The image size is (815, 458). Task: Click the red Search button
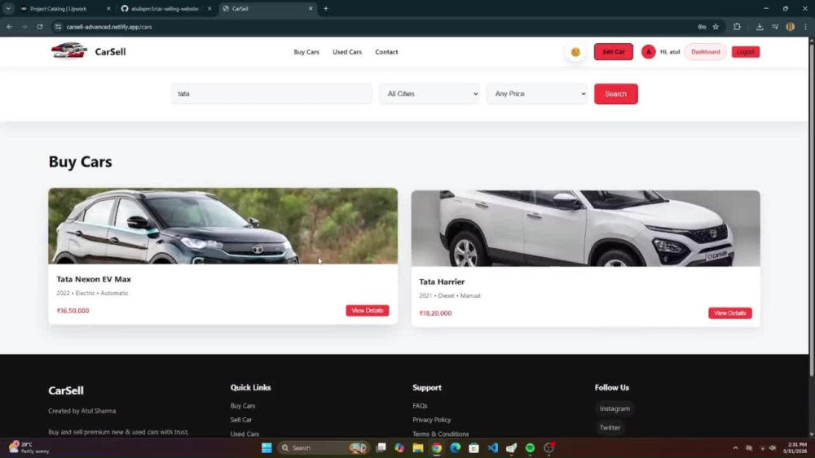tap(615, 94)
